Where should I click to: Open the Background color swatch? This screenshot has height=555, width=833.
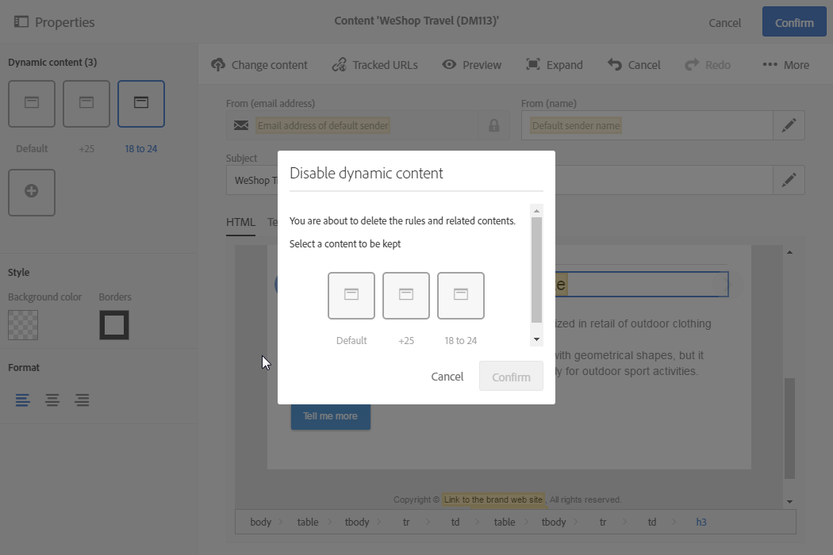click(x=23, y=325)
